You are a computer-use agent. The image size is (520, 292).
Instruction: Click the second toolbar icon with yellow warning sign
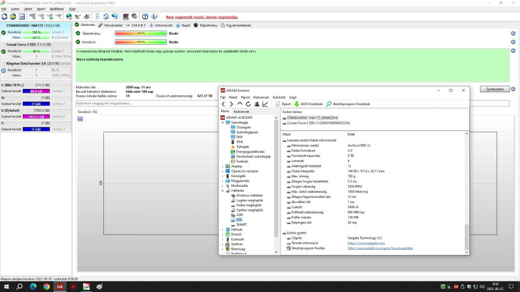[13, 16]
